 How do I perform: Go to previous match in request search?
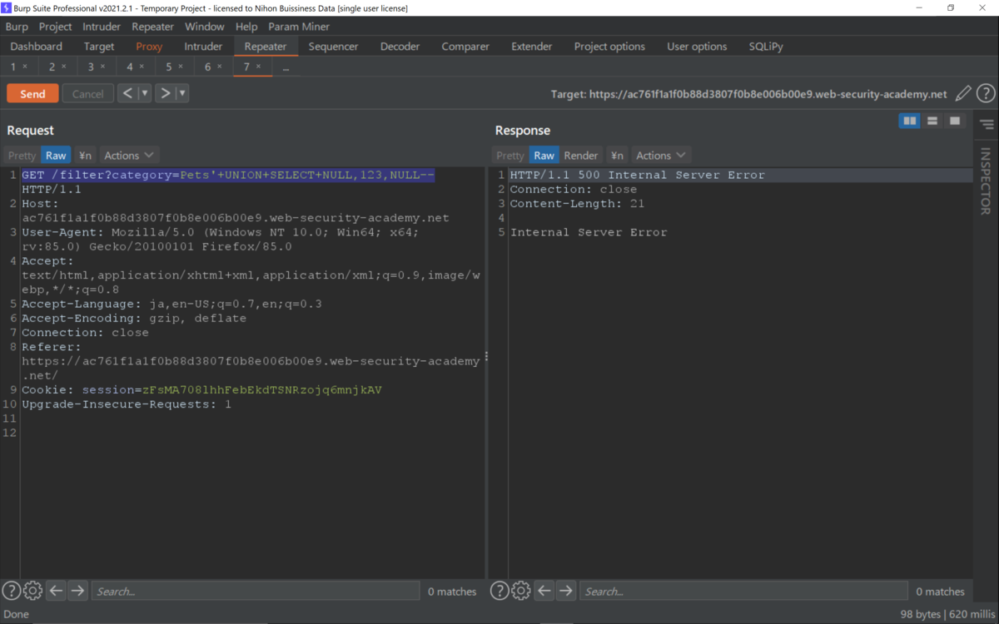point(56,591)
